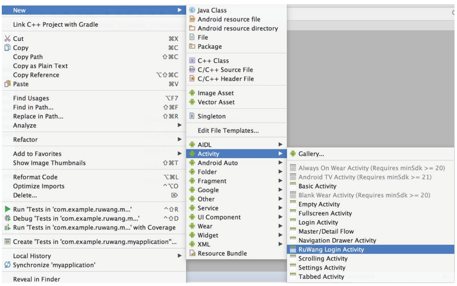Click the Resource Bundle icon
Viewport: 457px width, 286px height.
tap(192, 253)
